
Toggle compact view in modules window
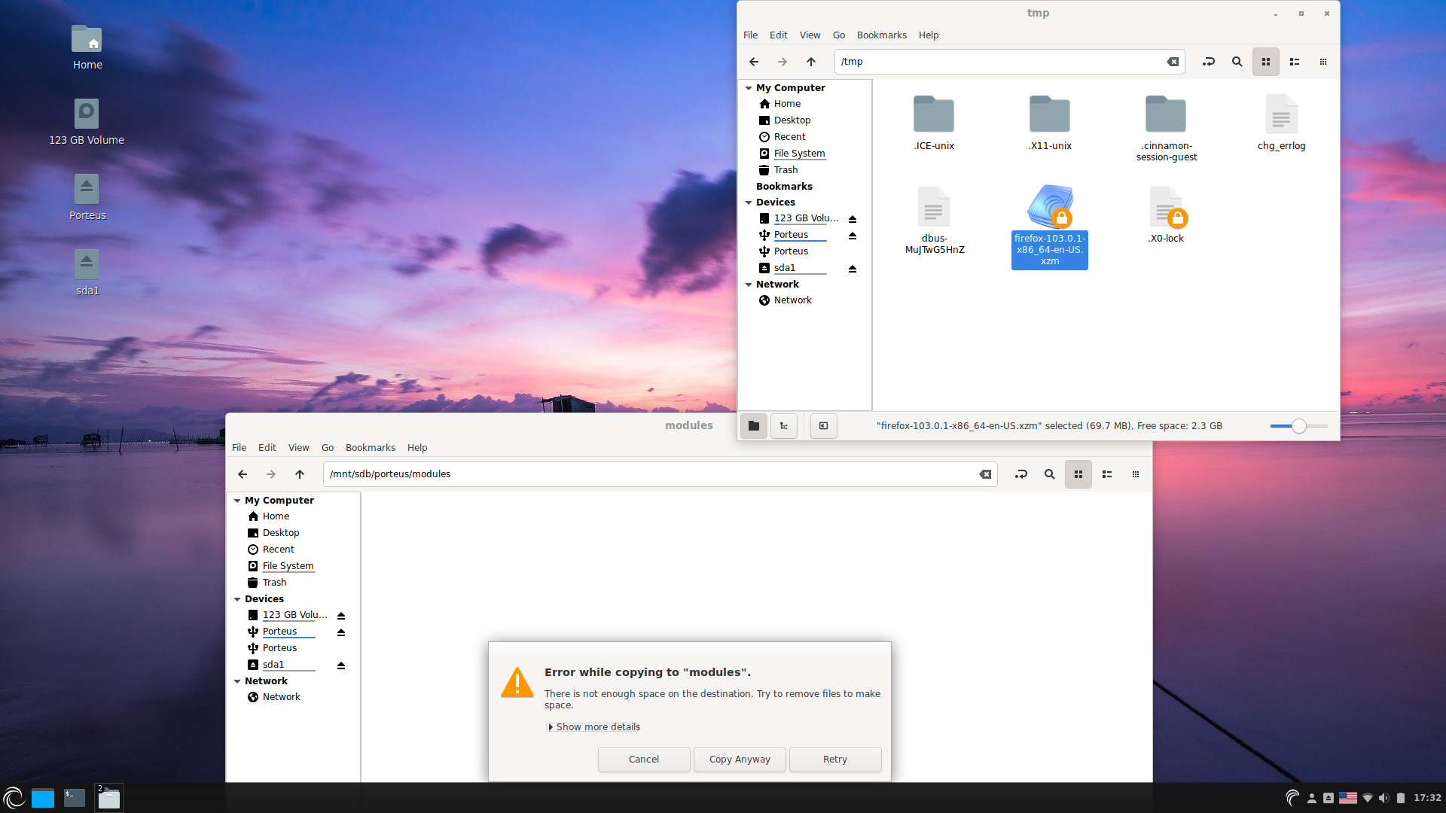tap(1136, 474)
